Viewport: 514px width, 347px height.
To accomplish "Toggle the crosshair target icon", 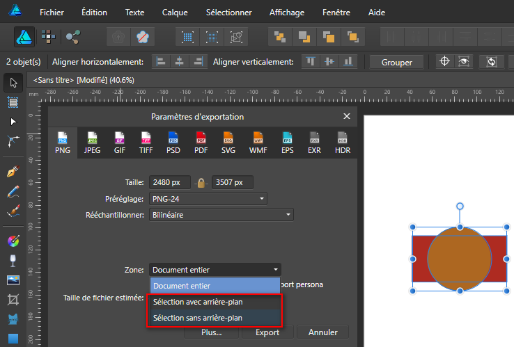I will (444, 61).
